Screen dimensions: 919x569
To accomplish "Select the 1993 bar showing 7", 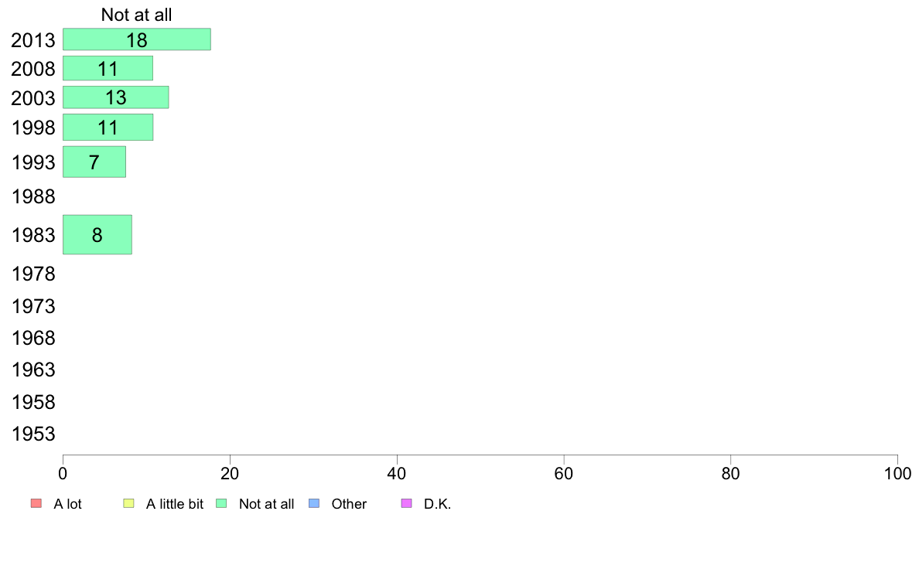I will point(94,162).
